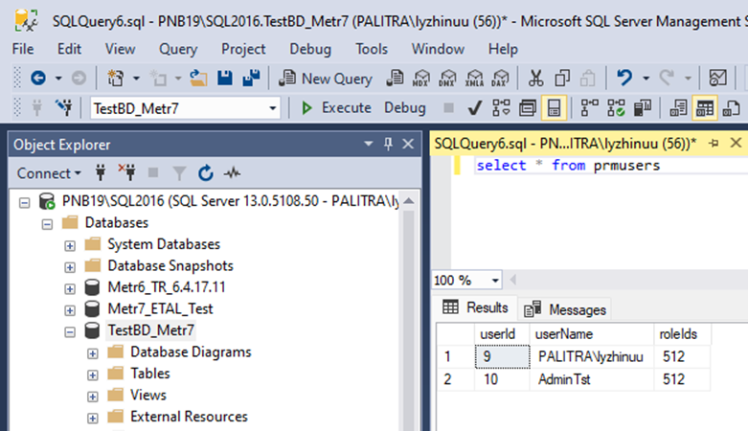Click Object Explorer scroll up arrow
Viewport: 748px width, 431px height.
click(x=408, y=201)
